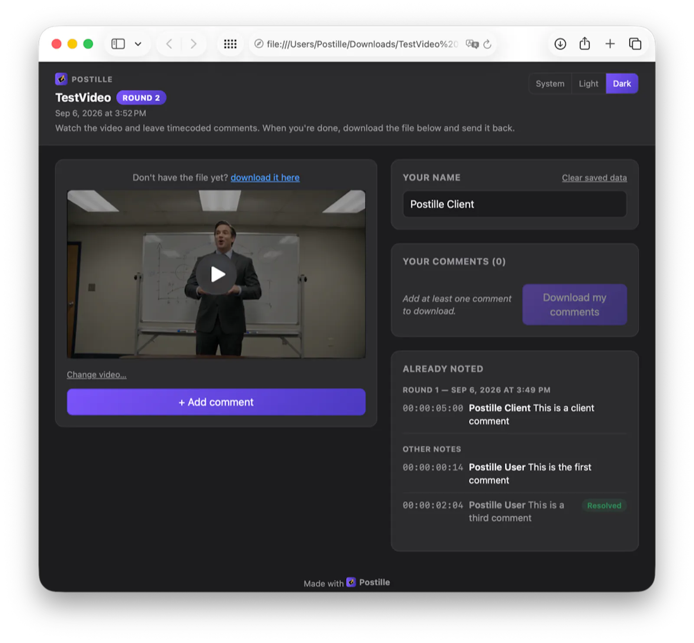Click the green Resolved badge
This screenshot has width=694, height=643.
tap(604, 505)
